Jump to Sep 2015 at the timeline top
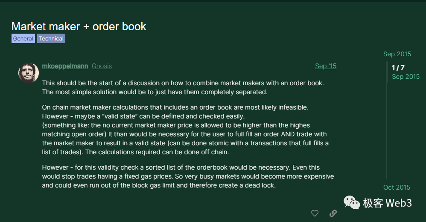This screenshot has width=426, height=222. click(x=397, y=54)
